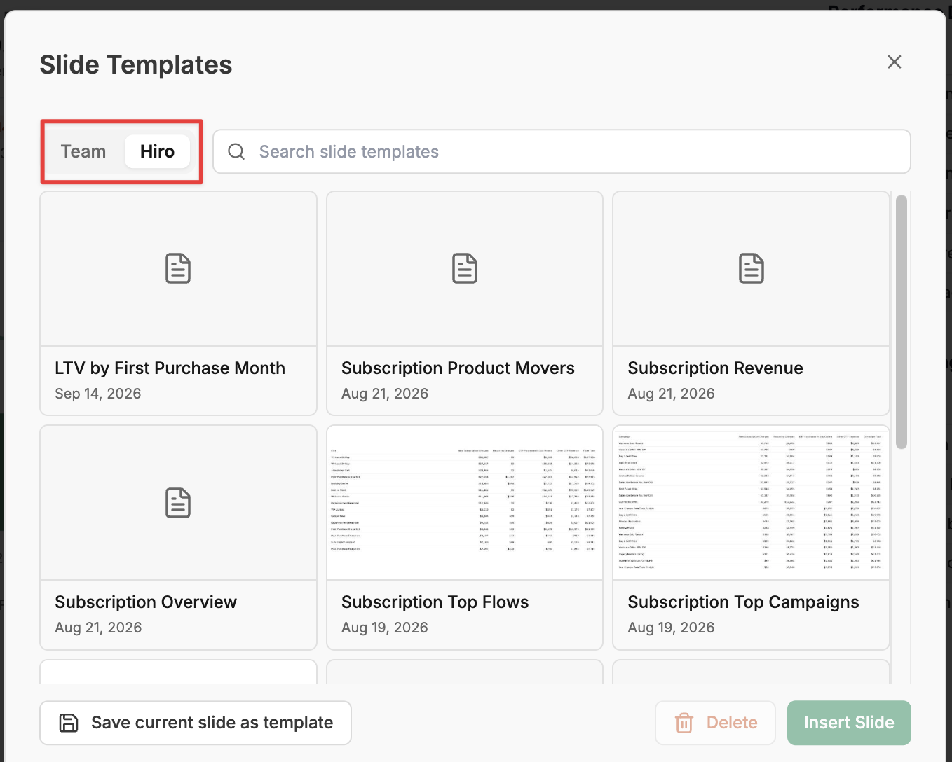Click the trash can icon
The width and height of the screenshot is (952, 762).
pyautogui.click(x=684, y=723)
